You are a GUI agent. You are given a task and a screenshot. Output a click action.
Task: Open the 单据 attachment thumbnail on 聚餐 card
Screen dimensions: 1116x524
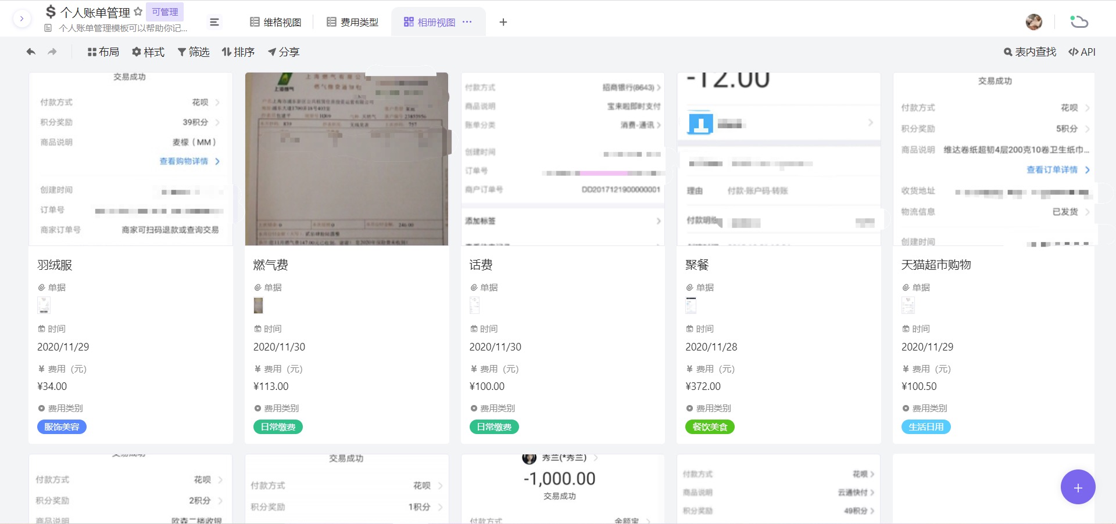(691, 305)
